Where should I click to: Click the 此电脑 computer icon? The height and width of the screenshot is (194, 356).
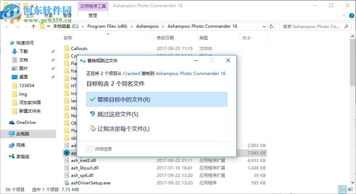coord(11,134)
